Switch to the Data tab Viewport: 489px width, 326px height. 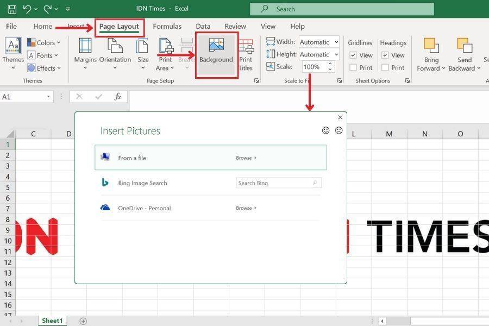[x=203, y=27]
